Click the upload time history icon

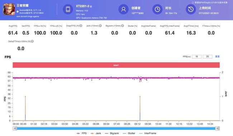point(191,9)
